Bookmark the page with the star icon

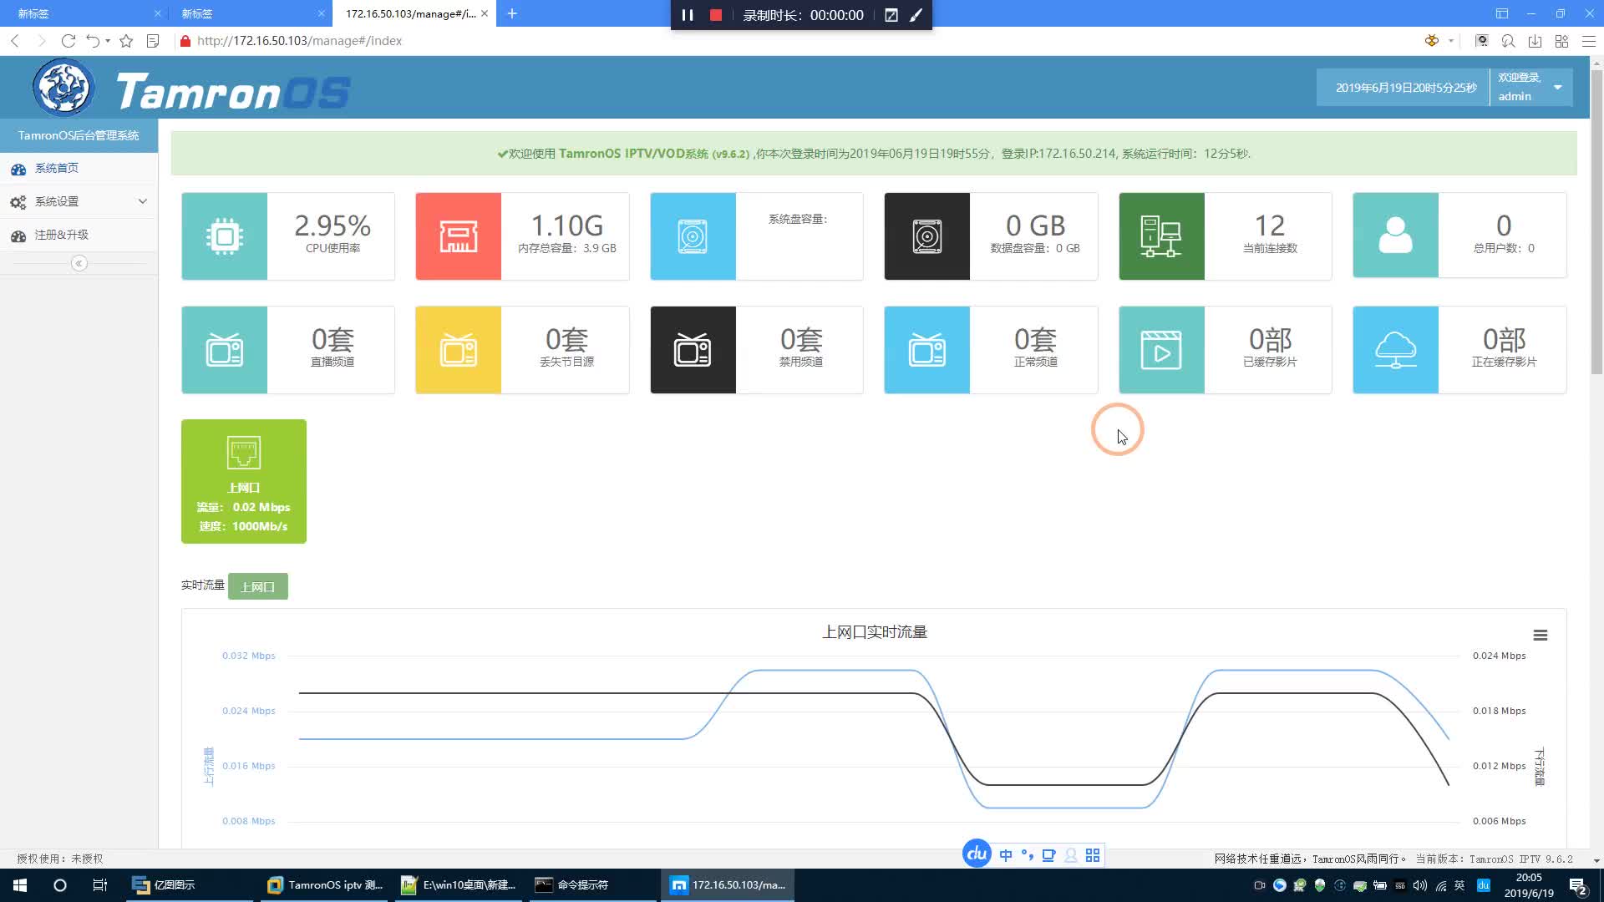coord(126,41)
